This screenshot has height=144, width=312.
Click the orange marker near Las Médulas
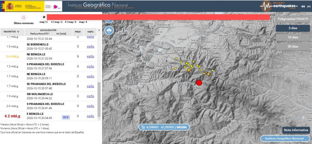point(188,70)
